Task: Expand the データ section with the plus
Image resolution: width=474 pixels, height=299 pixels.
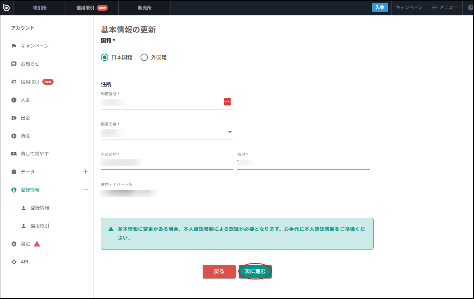Action: (85, 172)
